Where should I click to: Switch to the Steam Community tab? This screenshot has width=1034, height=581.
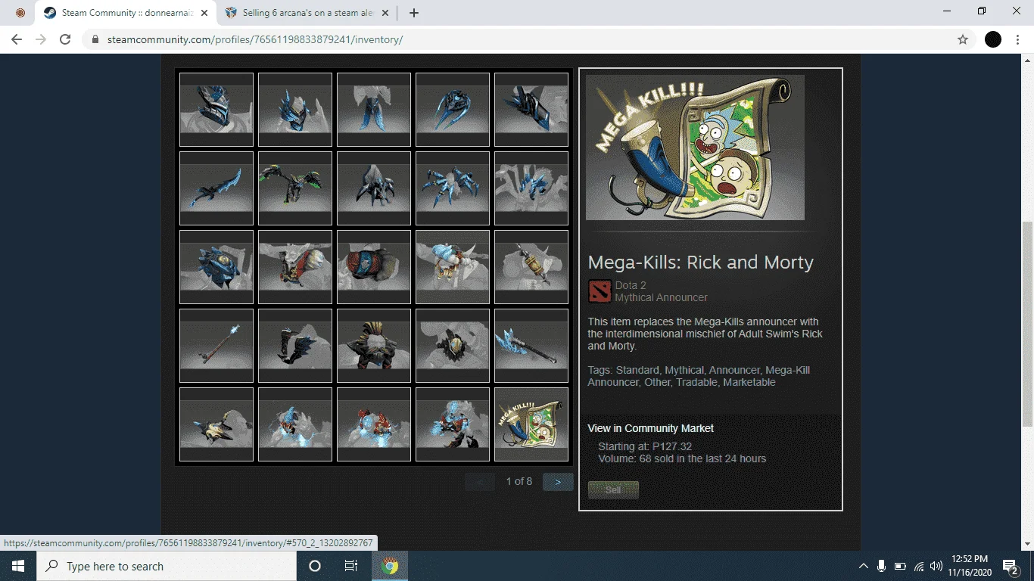[126, 13]
